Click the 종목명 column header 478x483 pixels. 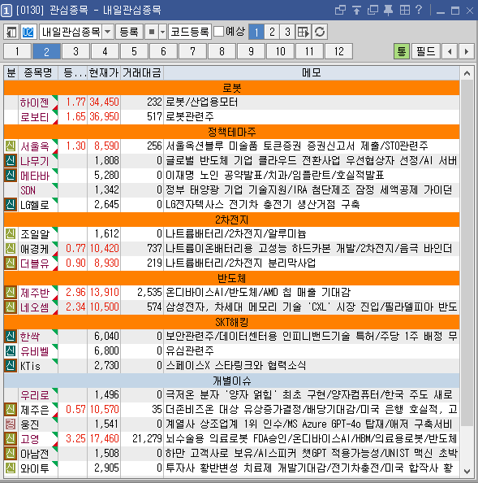(x=38, y=72)
